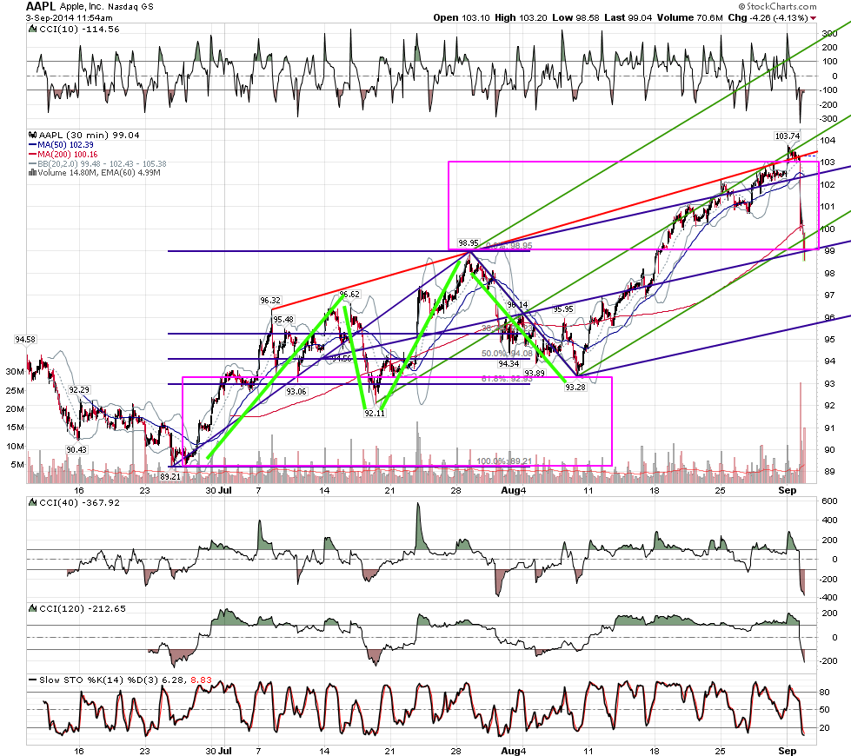Click the AAPL candlestick icon in price legend
The width and height of the screenshot is (851, 756).
[x=32, y=136]
